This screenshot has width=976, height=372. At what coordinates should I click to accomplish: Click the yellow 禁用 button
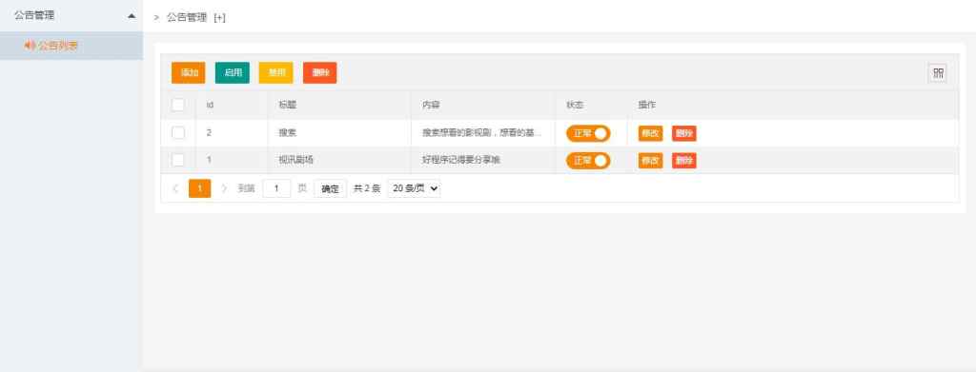[275, 72]
